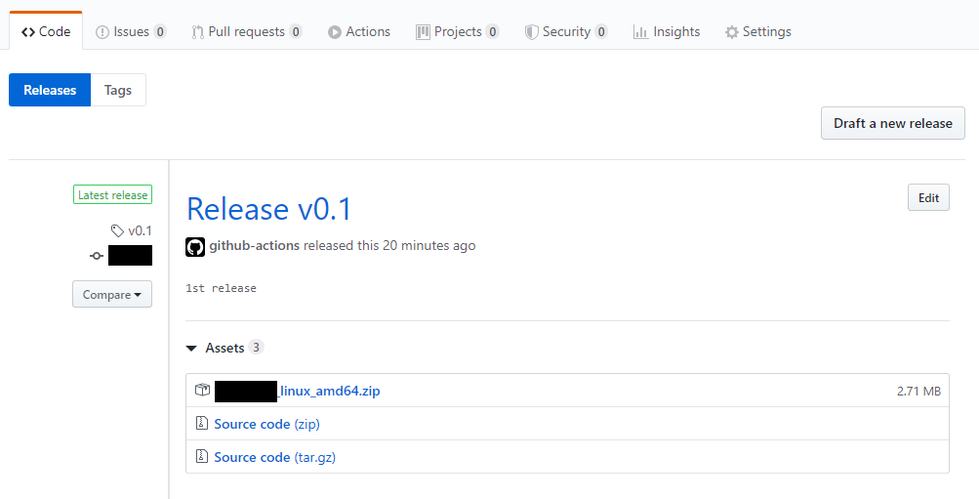This screenshot has height=499, width=979.
Task: Click the file icon for Source code (zip)
Action: tap(202, 423)
